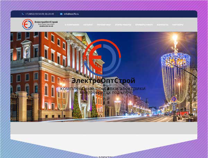This screenshot has height=158, width=208.
Task: Click the envelope email icon
Action: click(61, 14)
